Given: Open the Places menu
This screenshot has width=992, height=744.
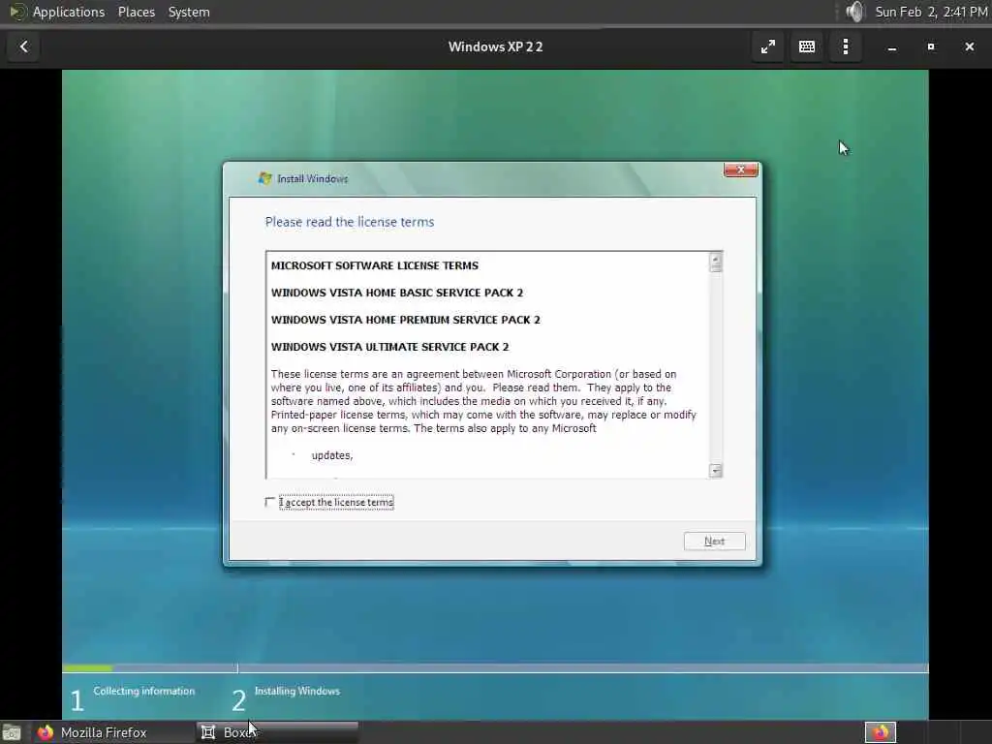Looking at the screenshot, I should click(x=137, y=12).
